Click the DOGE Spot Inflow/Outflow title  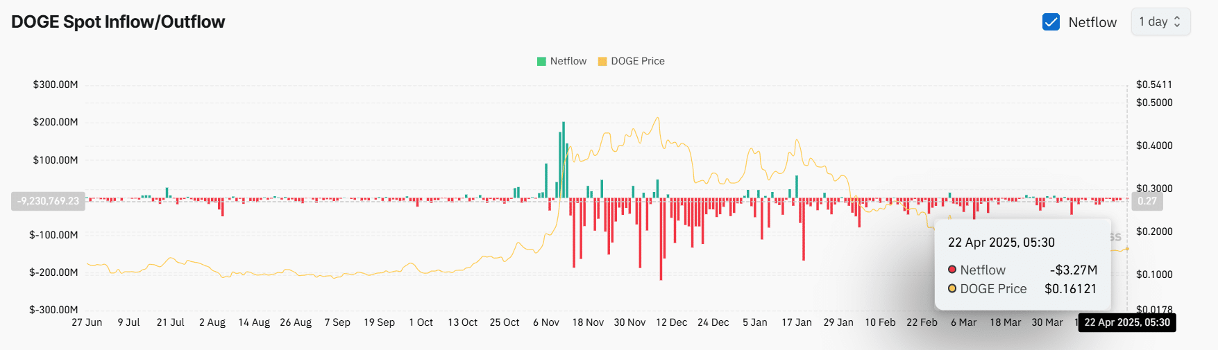point(118,21)
